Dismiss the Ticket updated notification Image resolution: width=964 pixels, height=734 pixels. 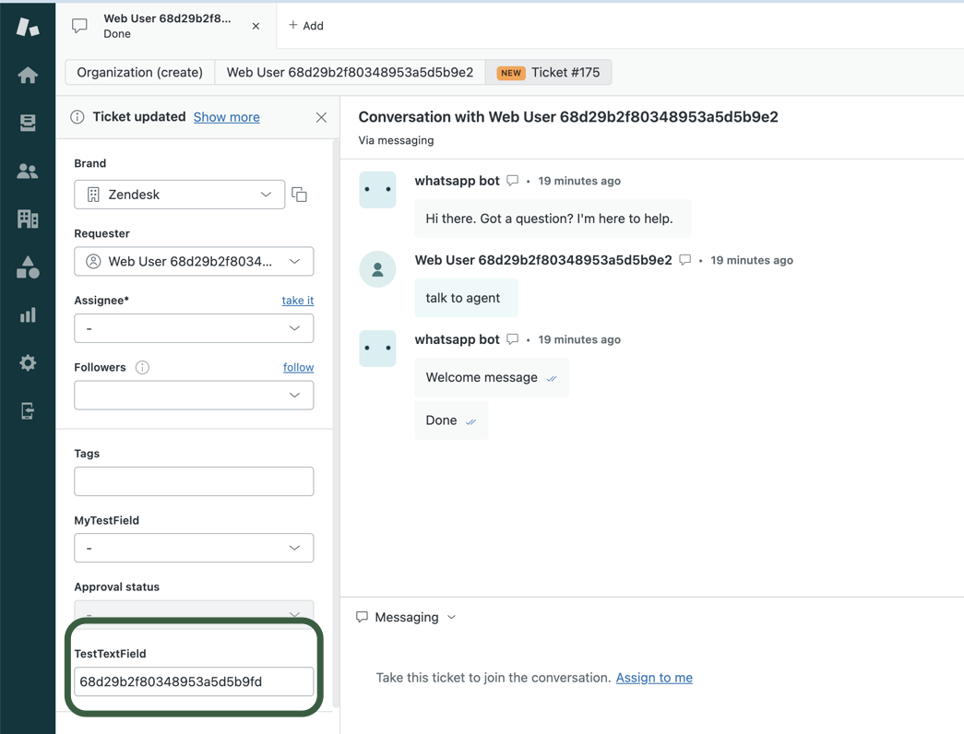pos(321,118)
